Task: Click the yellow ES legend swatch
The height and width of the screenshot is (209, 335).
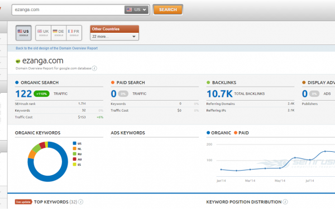Action: pos(75,165)
